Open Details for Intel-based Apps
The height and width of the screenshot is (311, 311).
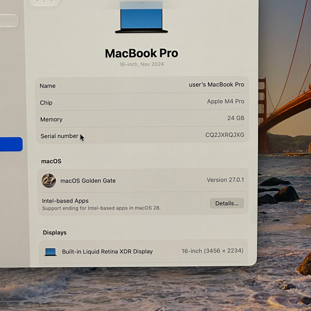[x=227, y=203]
